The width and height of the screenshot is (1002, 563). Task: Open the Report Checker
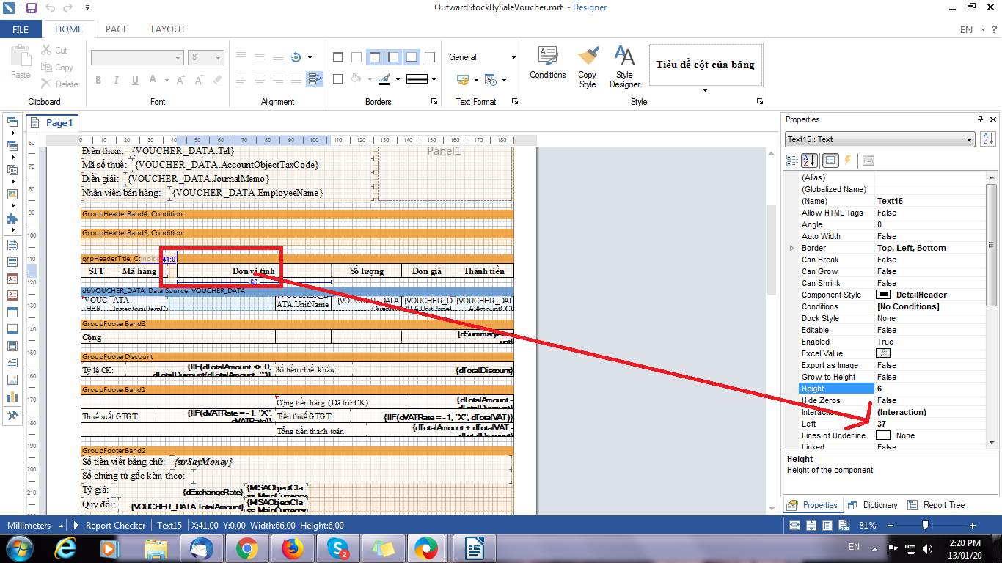(x=110, y=526)
